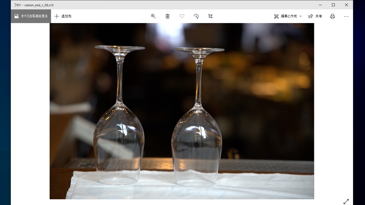Screen dimensions: 365x205
Task: Select the crop tool icon
Action: coord(210,16)
